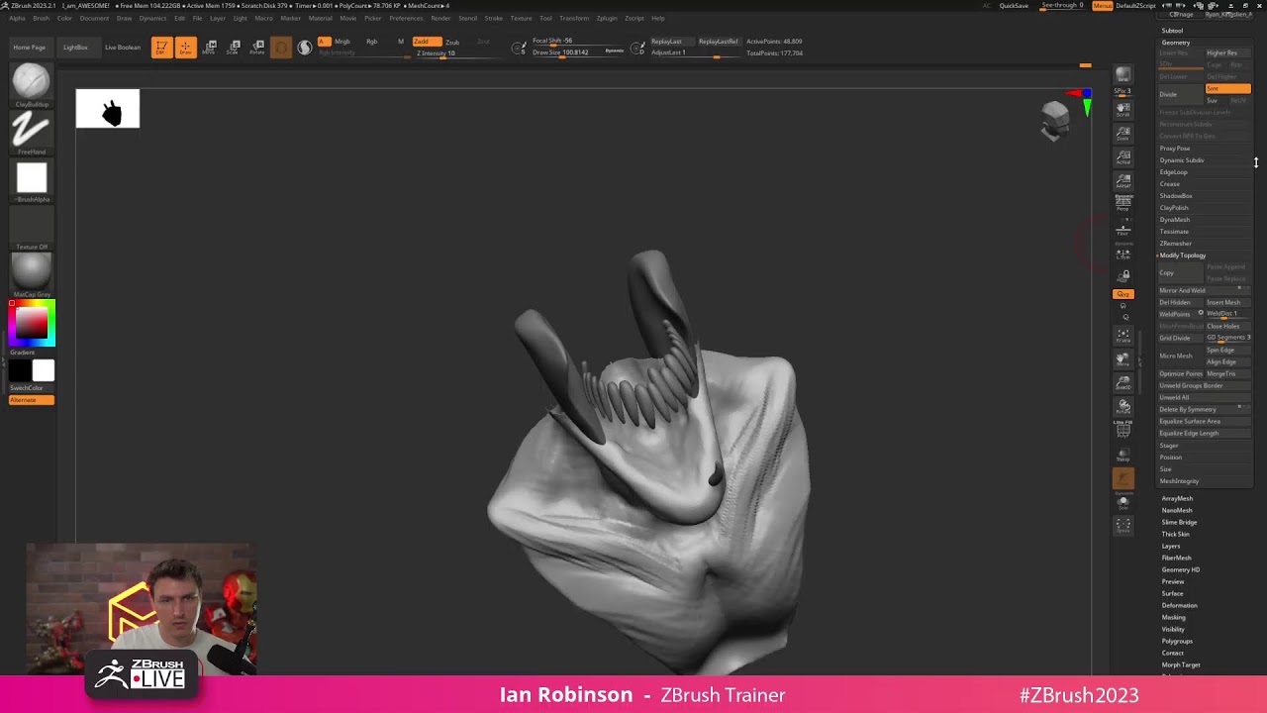Open the BrushAlpha selector
Viewport: 1267px width, 713px height.
click(x=31, y=177)
